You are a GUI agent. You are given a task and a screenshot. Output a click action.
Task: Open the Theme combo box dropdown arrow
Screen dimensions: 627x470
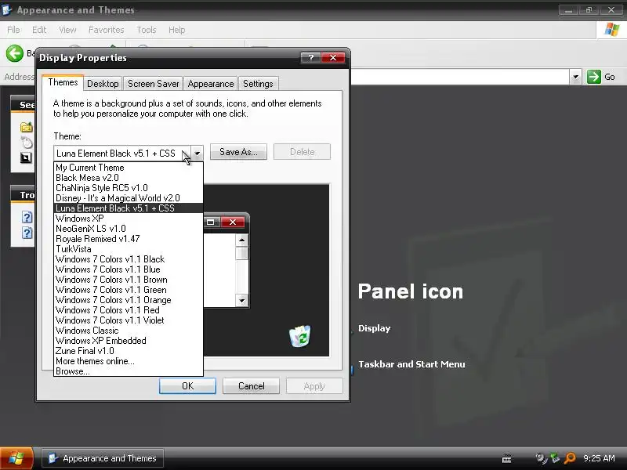198,153
